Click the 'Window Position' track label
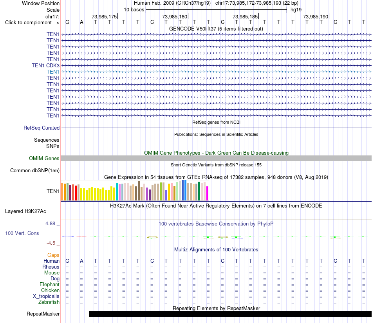Image resolution: width=372 pixels, height=323 pixels. click(x=41, y=3)
